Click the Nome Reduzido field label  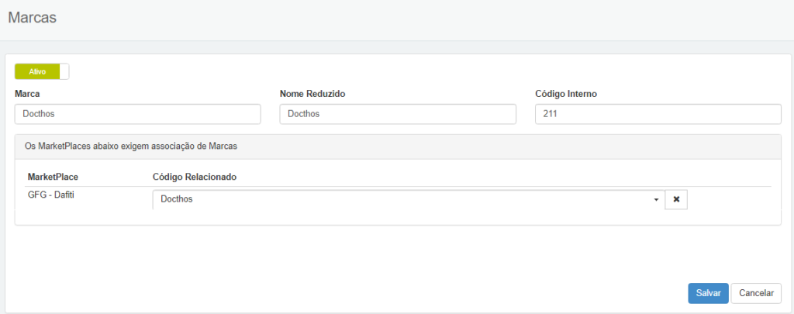point(312,95)
